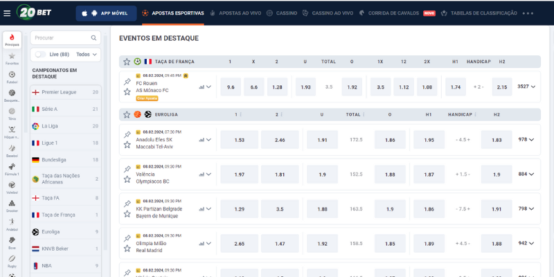The image size is (554, 277).
Task: Open the Todos filter dropdown
Action: (87, 55)
